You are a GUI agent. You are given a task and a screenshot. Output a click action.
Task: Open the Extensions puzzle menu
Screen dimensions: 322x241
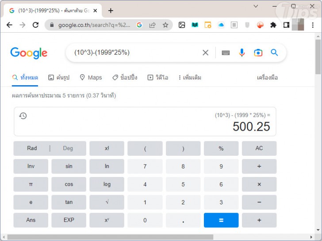click(x=273, y=25)
